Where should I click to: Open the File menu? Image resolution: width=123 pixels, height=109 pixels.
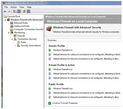click(6, 7)
